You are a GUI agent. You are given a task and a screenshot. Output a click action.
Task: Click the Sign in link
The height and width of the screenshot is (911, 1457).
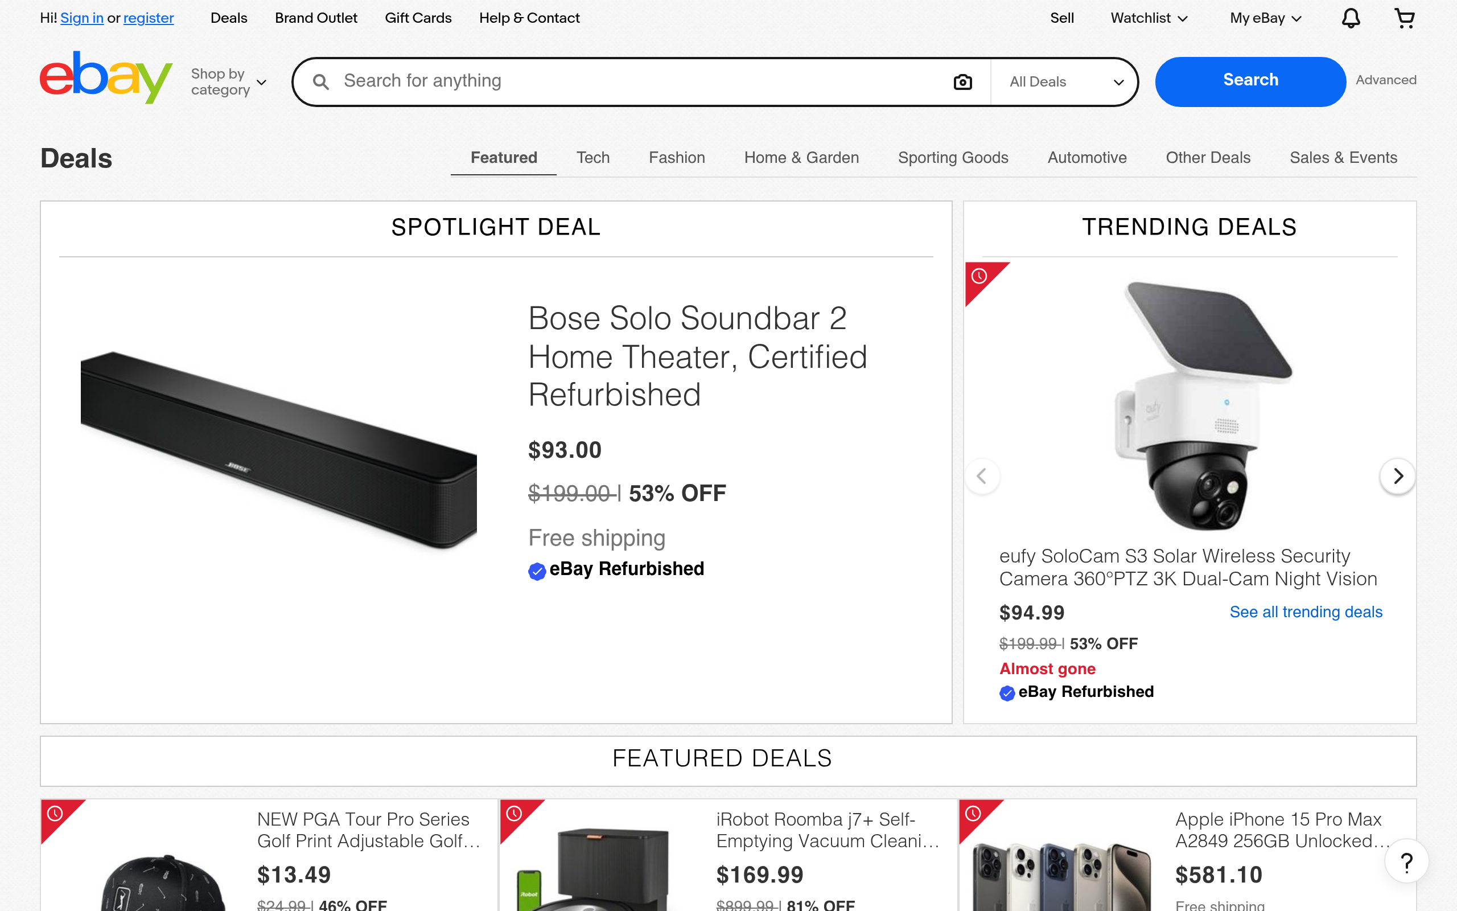pyautogui.click(x=82, y=18)
